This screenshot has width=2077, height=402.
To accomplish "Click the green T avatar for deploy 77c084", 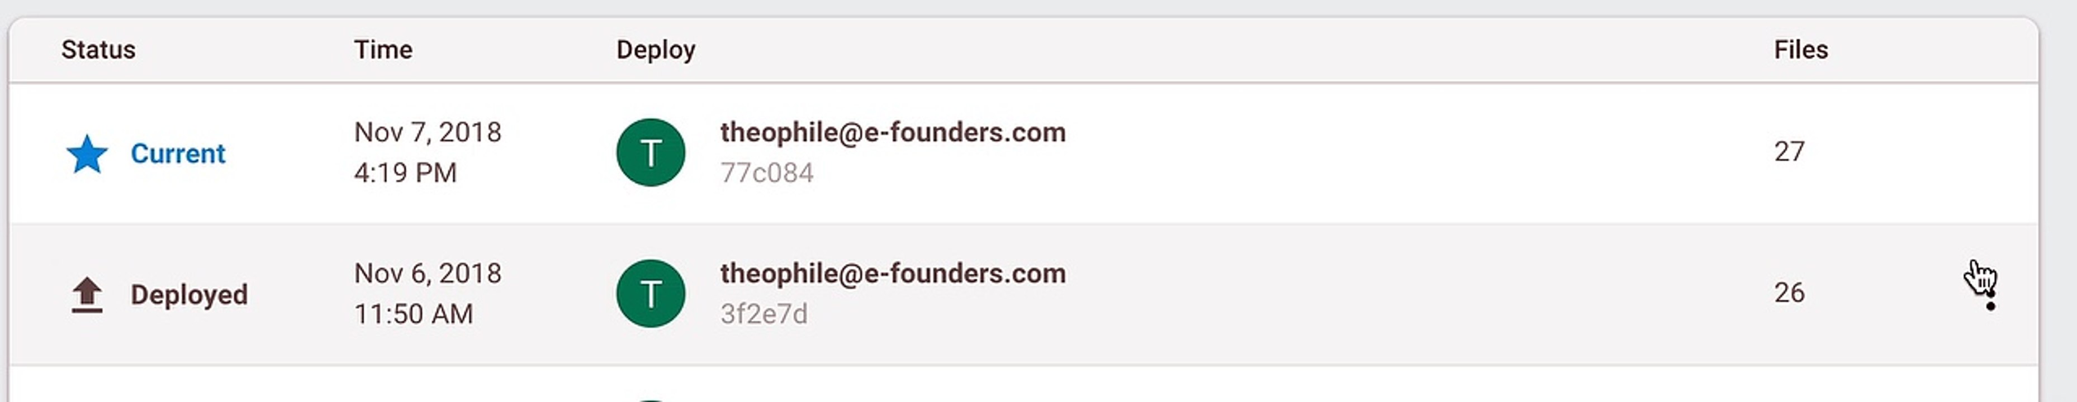I will [651, 153].
